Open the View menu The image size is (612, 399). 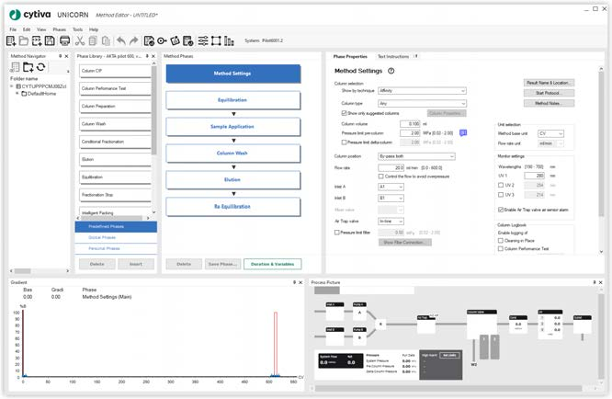click(41, 29)
